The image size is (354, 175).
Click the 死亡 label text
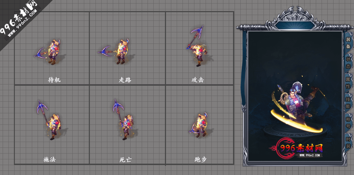tap(125, 160)
